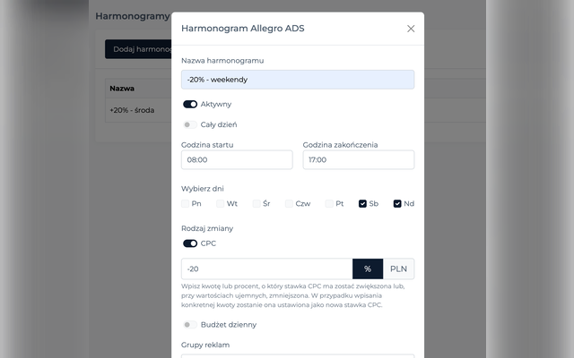Check the Pn day checkbox
This screenshot has width=574, height=358.
tap(186, 204)
